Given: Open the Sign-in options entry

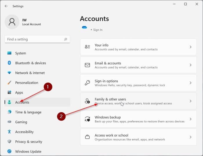Looking at the screenshot, I should click(x=138, y=83).
